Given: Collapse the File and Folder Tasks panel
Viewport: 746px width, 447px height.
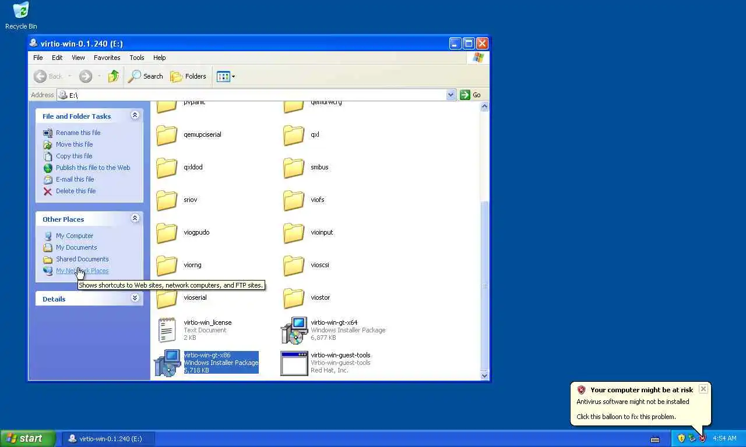Looking at the screenshot, I should coord(135,115).
